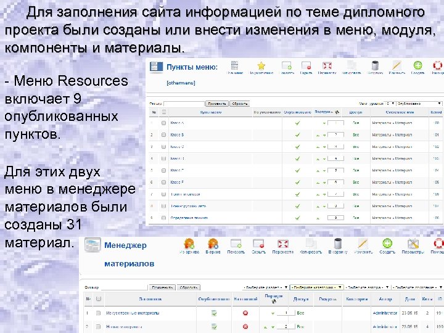Move Класс B row up with green arrow
The height and width of the screenshot is (333, 444).
point(318,135)
